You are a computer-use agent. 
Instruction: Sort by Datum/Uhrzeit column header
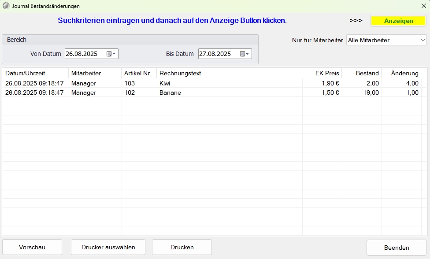pyautogui.click(x=25, y=73)
